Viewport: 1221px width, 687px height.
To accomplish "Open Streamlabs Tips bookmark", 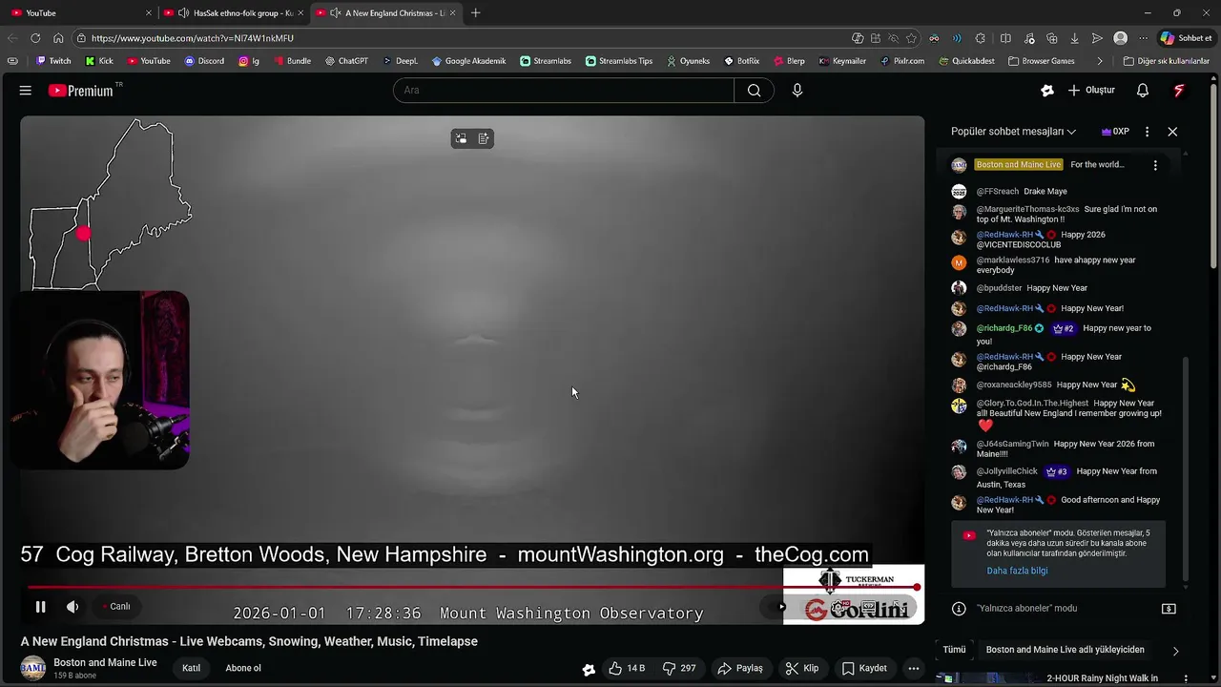I will [x=619, y=61].
